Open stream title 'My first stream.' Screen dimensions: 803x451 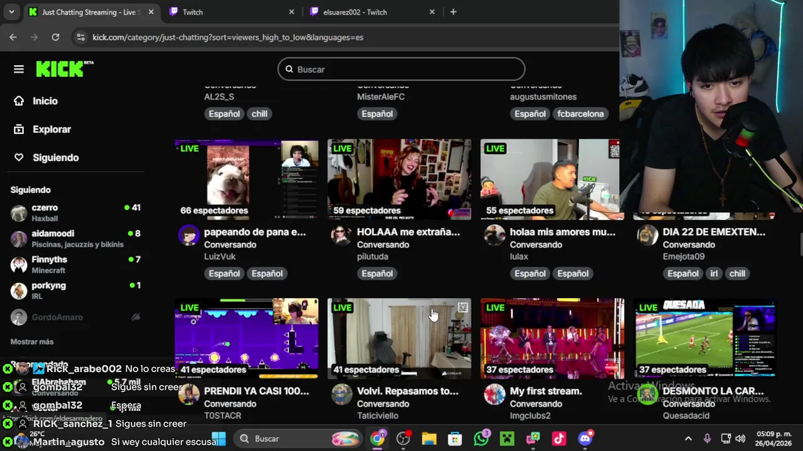(546, 391)
